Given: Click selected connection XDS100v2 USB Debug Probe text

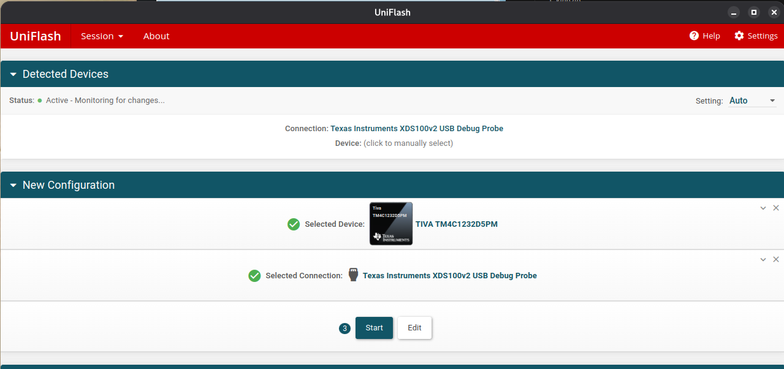Looking at the screenshot, I should pyautogui.click(x=450, y=276).
